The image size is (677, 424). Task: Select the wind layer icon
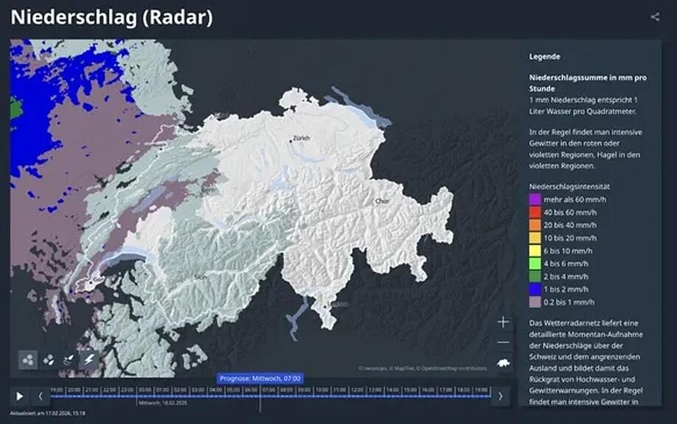69,359
